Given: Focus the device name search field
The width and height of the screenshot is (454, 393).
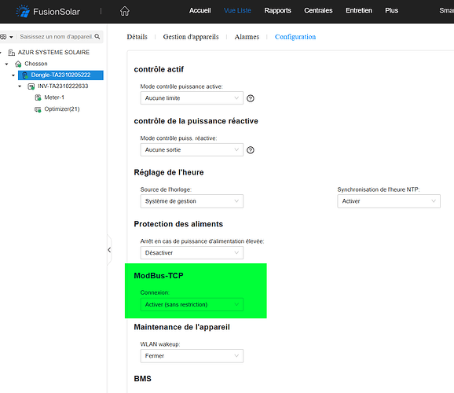Looking at the screenshot, I should pos(56,36).
